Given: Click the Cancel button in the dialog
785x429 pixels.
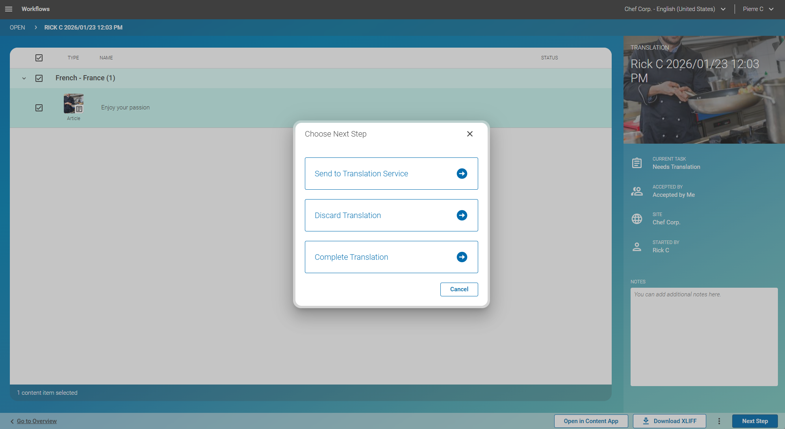Looking at the screenshot, I should click(x=459, y=289).
